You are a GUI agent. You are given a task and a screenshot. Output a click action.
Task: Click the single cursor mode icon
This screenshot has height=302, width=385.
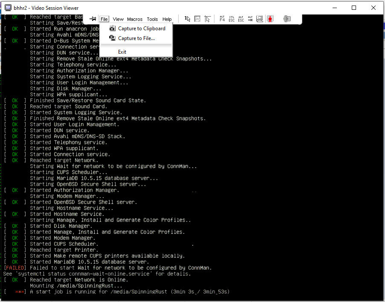(x=188, y=19)
